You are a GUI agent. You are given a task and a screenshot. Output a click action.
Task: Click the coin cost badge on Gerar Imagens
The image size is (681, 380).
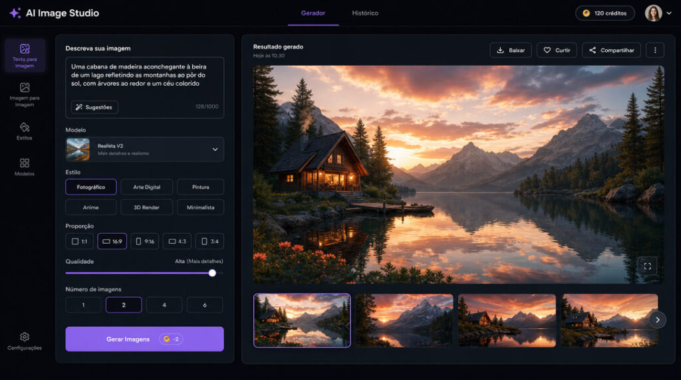[x=171, y=339]
